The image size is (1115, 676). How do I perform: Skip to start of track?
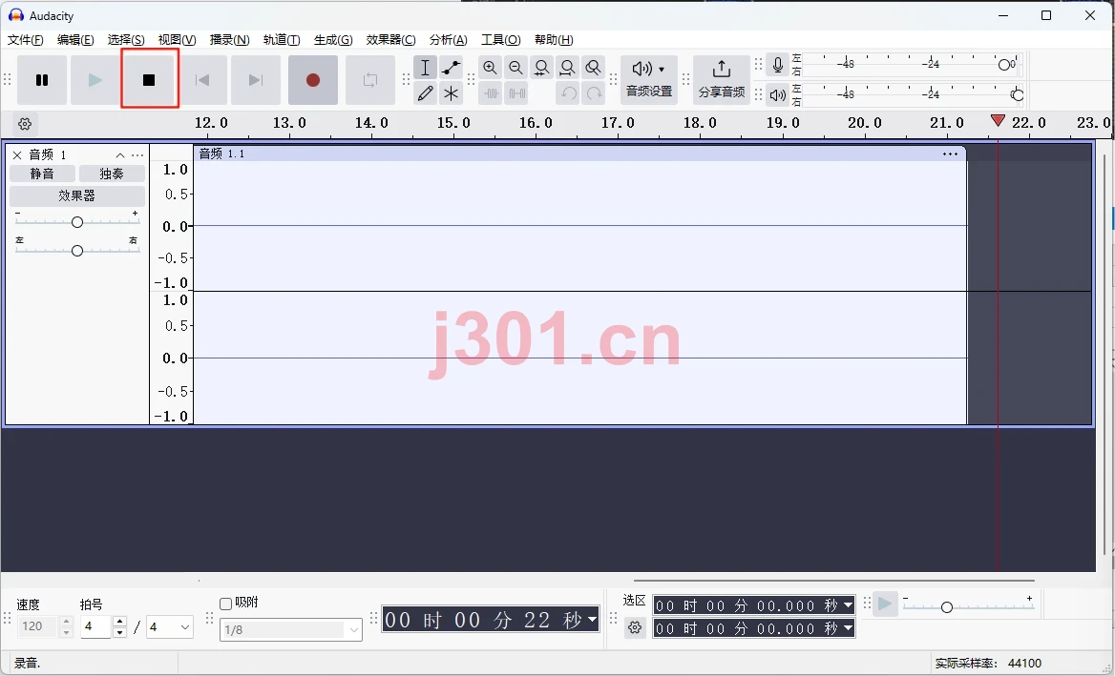click(x=202, y=80)
